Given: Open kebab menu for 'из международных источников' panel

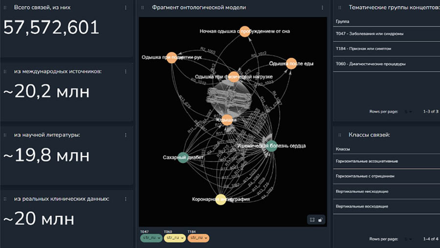Looking at the screenshot, I should [126, 71].
